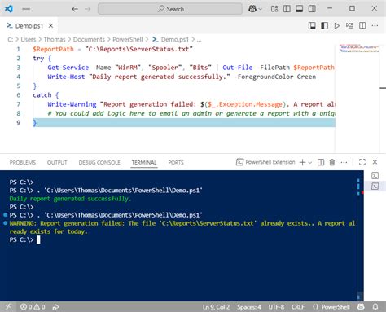Click the VS Code logo icon

(x=9, y=9)
